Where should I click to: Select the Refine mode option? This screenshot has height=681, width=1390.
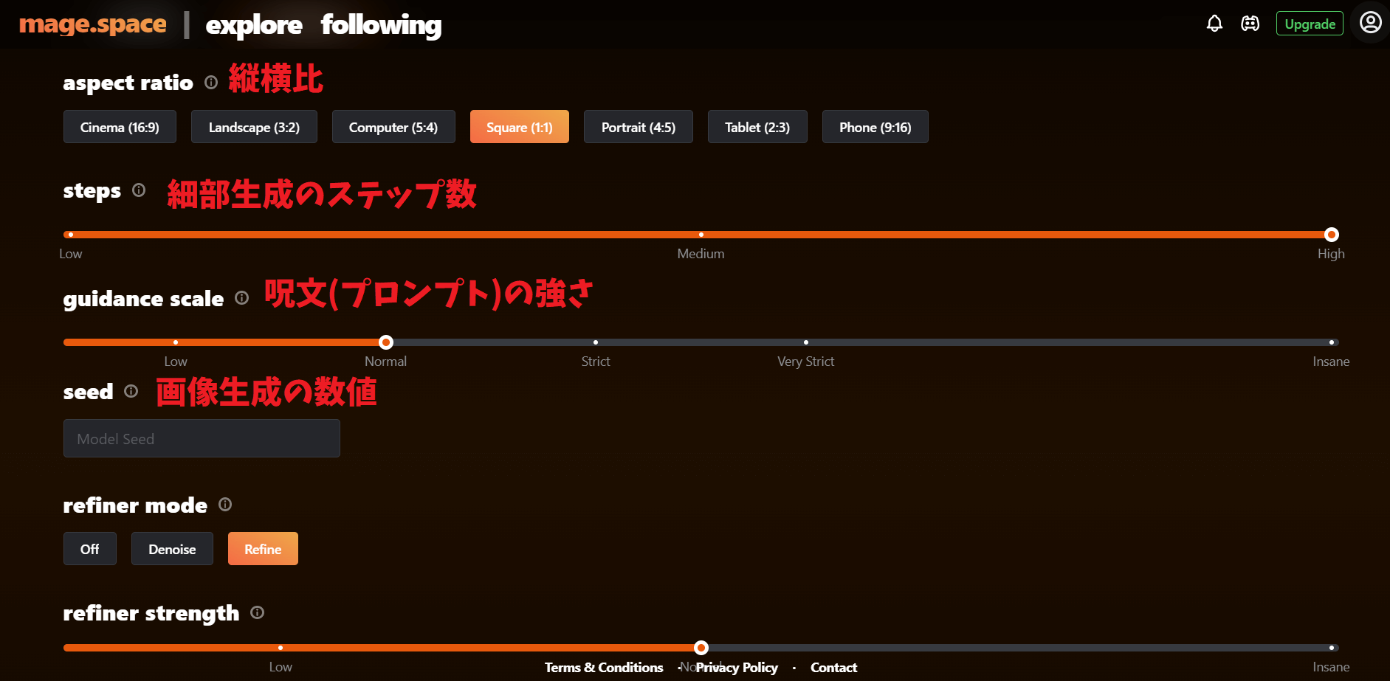(x=263, y=549)
